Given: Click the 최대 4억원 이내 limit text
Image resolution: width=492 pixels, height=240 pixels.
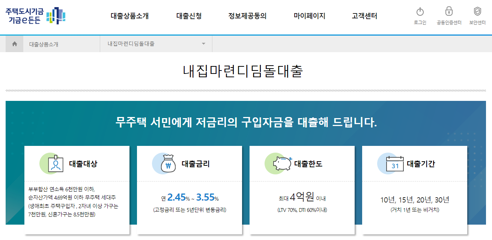Looking at the screenshot, I should pos(302,197).
